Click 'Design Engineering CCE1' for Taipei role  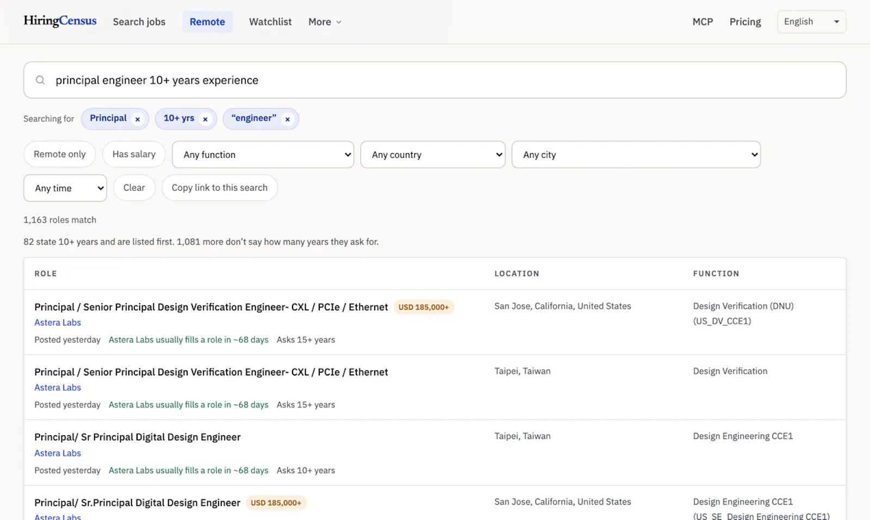(x=743, y=436)
